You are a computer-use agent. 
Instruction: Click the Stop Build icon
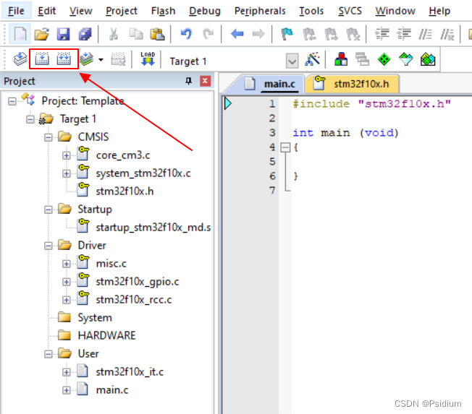118,59
